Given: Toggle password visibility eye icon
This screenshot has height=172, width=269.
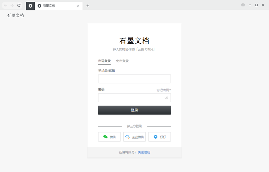Looking at the screenshot, I should [166, 98].
